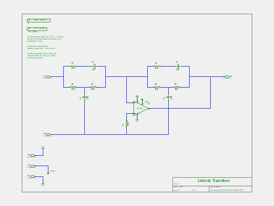The width and height of the screenshot is (274, 206).
Task: Select the vertical capacitor under R2 and R3
Action: click(x=85, y=97)
